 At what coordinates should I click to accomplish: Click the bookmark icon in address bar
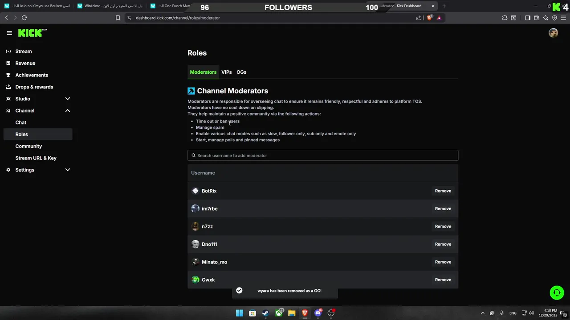118,18
